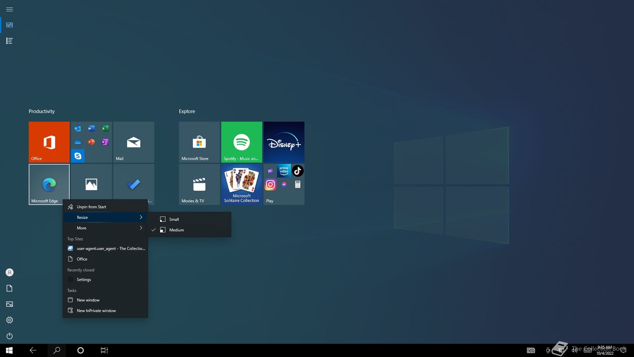Open the Office tile

(x=49, y=142)
